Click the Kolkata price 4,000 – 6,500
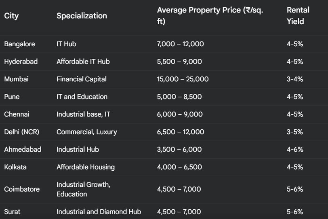The image size is (328, 219). [x=179, y=167]
